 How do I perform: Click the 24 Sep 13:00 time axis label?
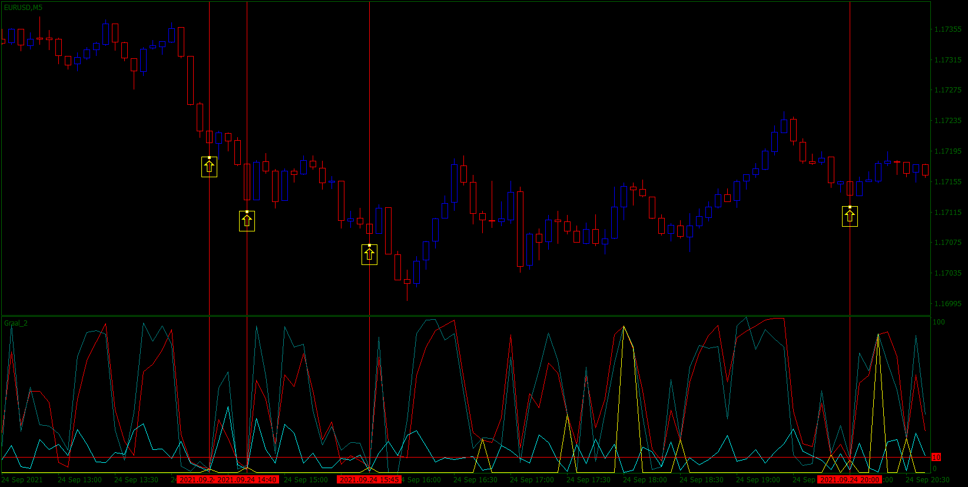pyautogui.click(x=79, y=480)
